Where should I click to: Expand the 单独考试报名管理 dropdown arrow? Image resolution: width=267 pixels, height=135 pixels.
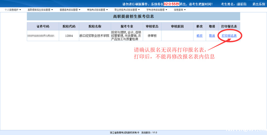[107, 10]
